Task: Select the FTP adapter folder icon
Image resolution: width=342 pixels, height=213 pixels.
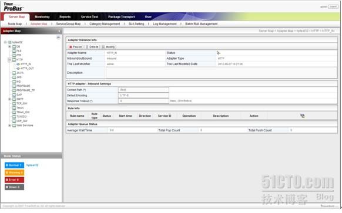Action: pyautogui.click(x=14, y=55)
